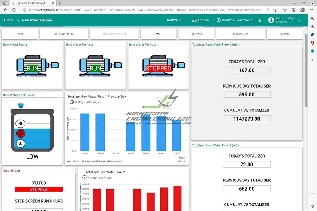
Task: View site information lock icon
Action: point(24,10)
